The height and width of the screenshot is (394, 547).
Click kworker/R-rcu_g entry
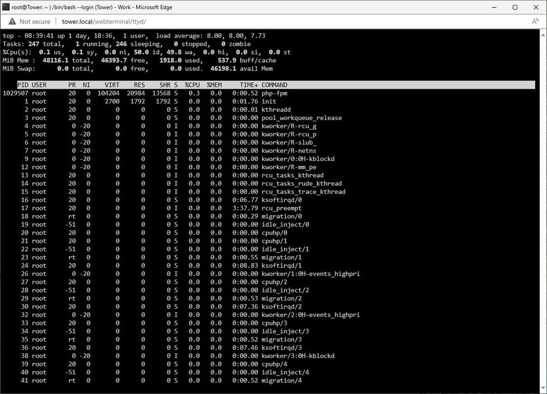pyautogui.click(x=289, y=126)
